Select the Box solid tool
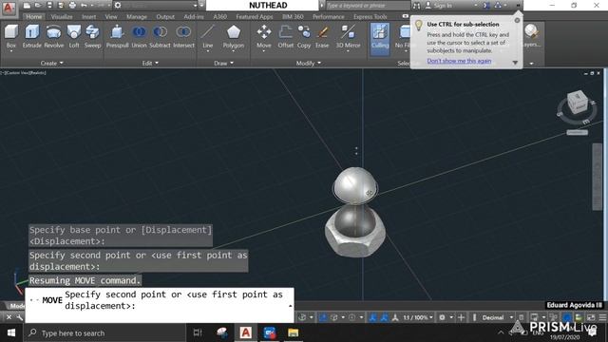This screenshot has width=608, height=342. click(11, 37)
